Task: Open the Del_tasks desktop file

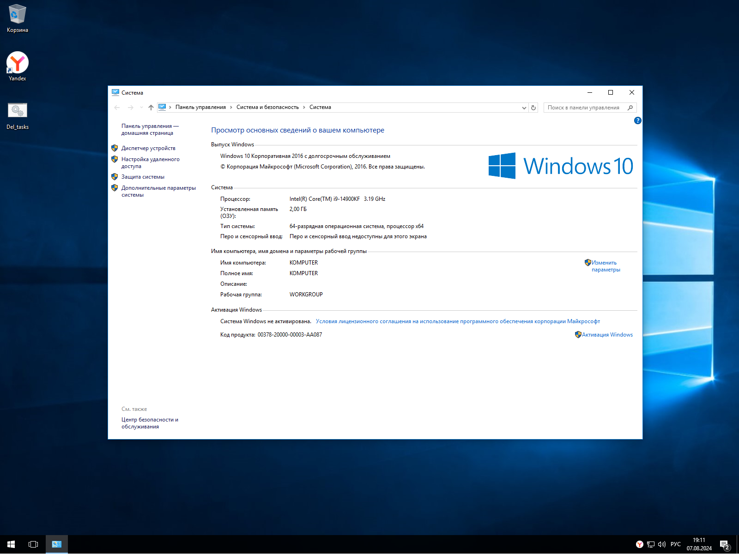Action: tap(18, 116)
